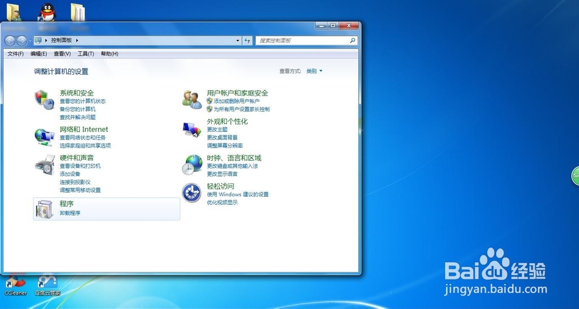Click 查找并解决问题 link
This screenshot has width=579, height=309.
coord(78,117)
